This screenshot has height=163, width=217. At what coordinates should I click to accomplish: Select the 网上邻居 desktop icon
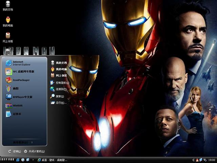[x=8, y=37]
